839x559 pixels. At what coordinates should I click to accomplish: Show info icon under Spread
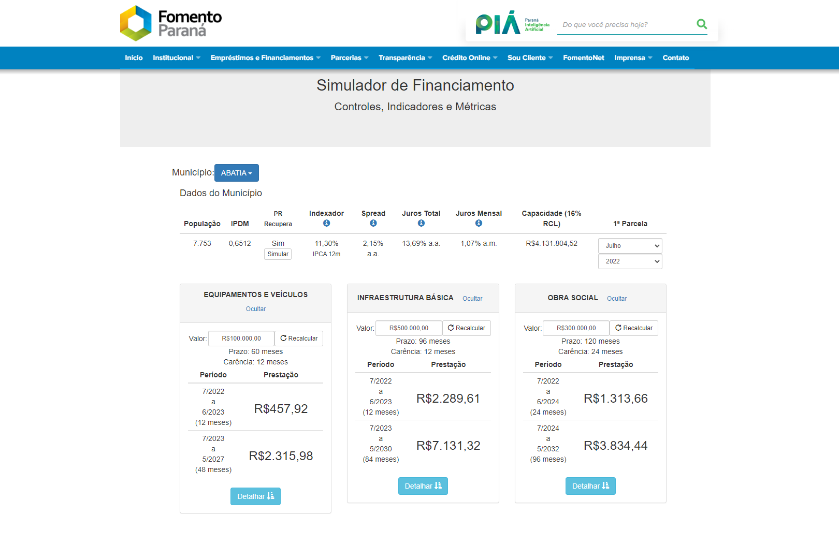coord(373,223)
